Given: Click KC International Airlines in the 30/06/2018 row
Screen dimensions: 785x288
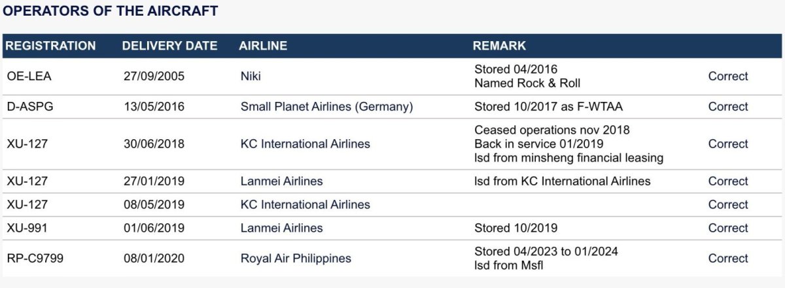Looking at the screenshot, I should [x=305, y=144].
